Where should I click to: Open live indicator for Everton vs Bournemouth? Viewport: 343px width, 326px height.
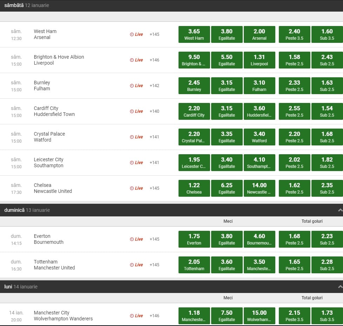(x=136, y=239)
